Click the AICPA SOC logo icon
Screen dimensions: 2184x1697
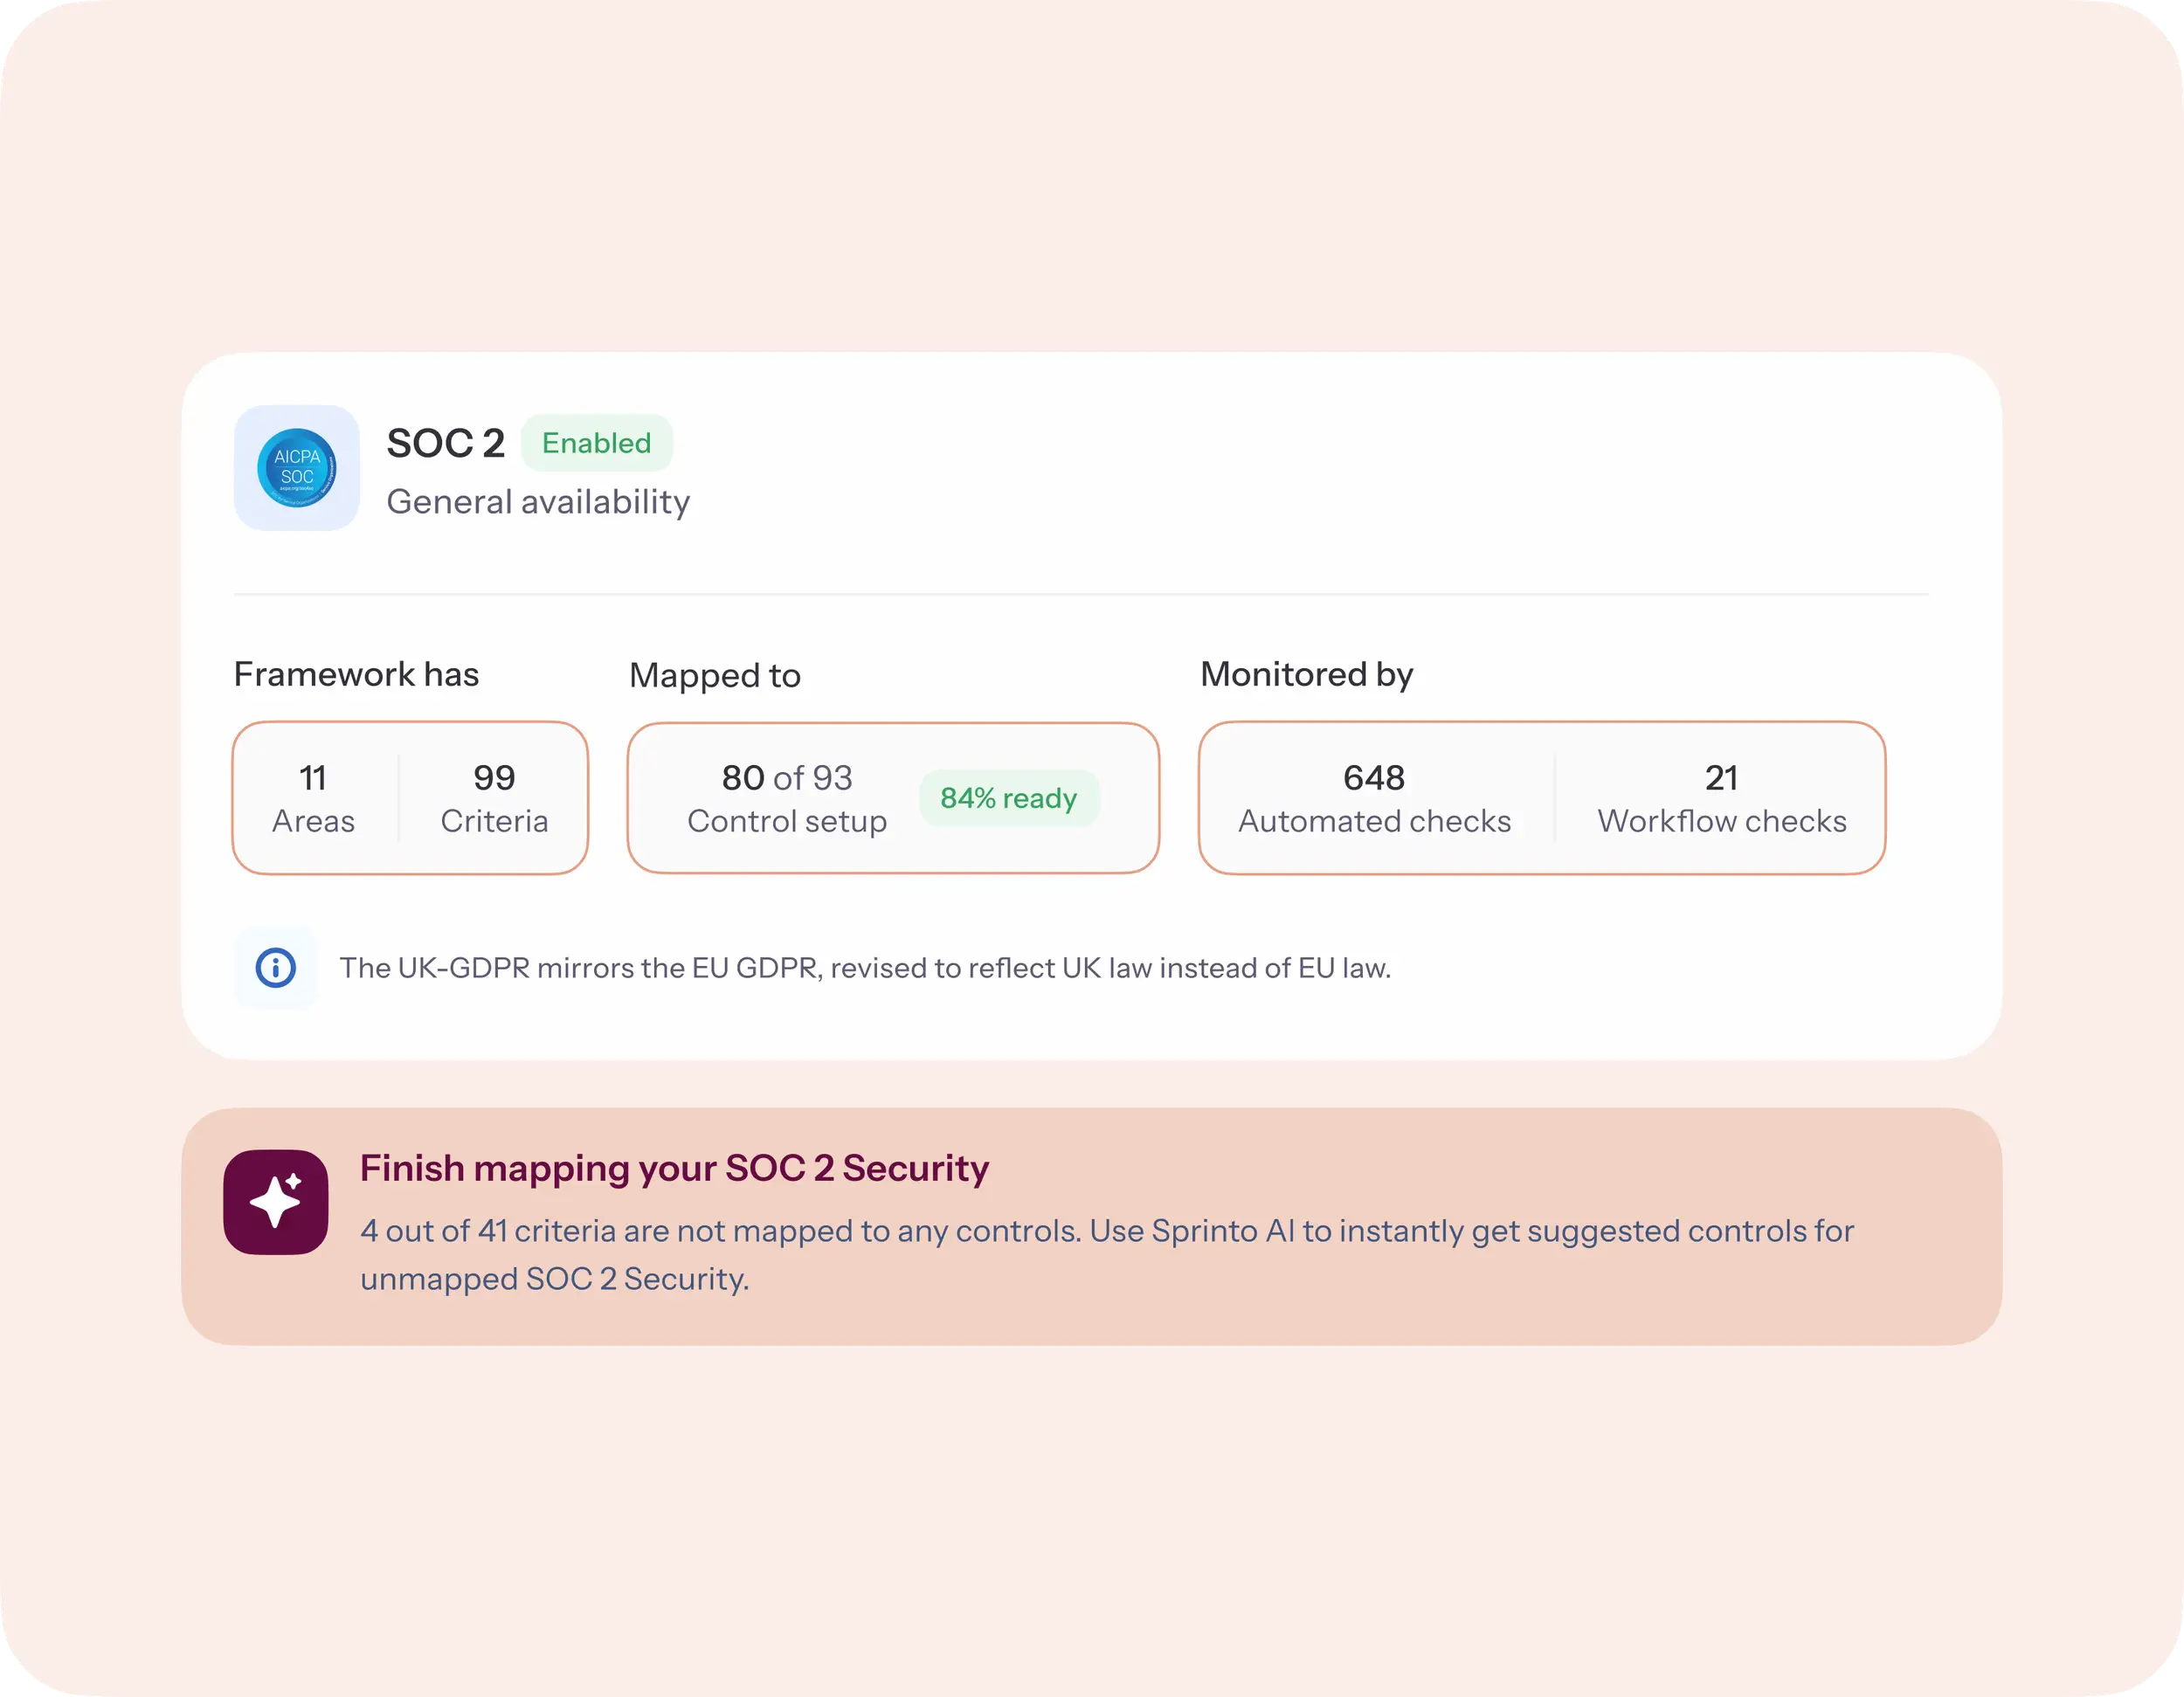pos(296,468)
